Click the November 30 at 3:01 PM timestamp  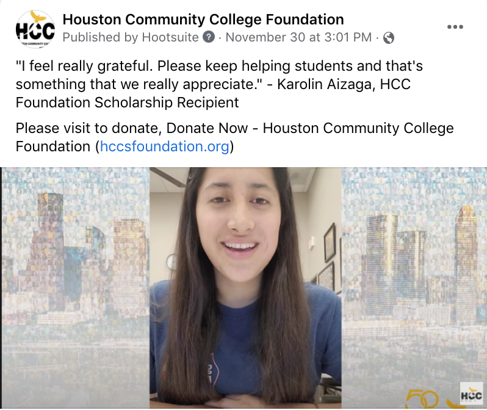coord(298,37)
